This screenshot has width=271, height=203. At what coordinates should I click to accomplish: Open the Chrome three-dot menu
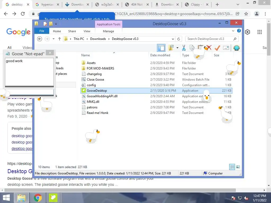[265, 14]
